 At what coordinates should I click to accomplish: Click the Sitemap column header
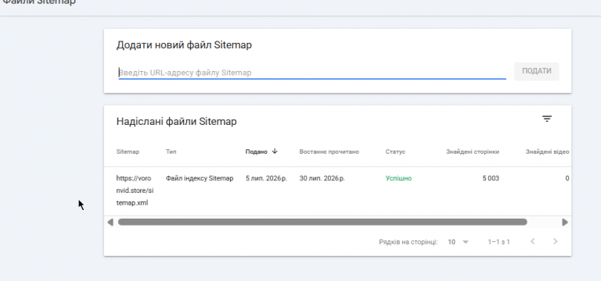click(128, 151)
